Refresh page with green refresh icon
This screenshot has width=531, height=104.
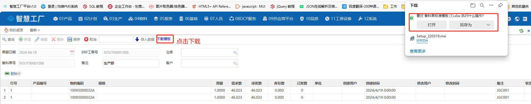pyautogui.click(x=521, y=31)
